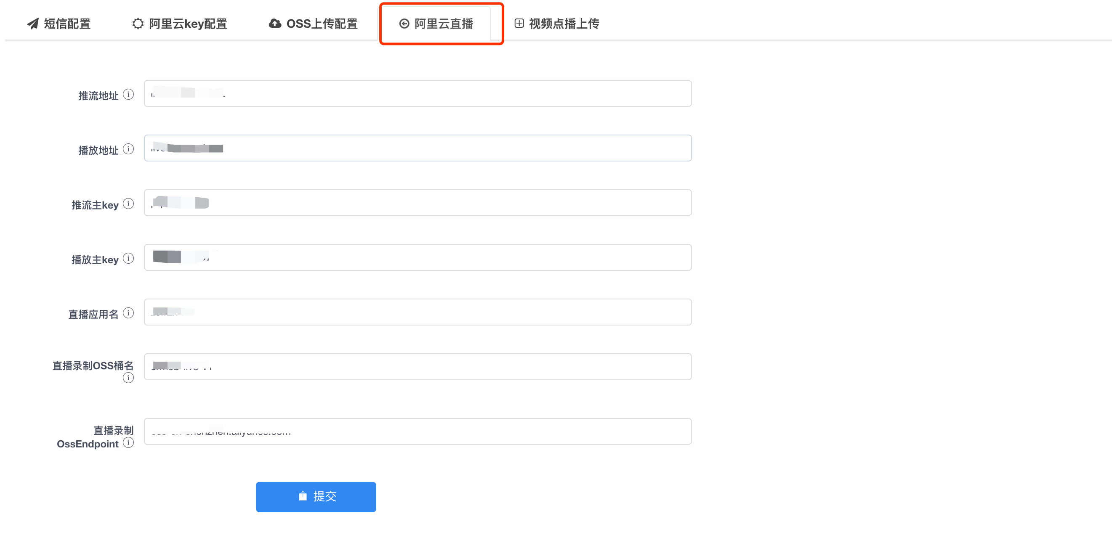
Task: Click the cloud upload icon beside OSS上传配置
Action: (275, 24)
